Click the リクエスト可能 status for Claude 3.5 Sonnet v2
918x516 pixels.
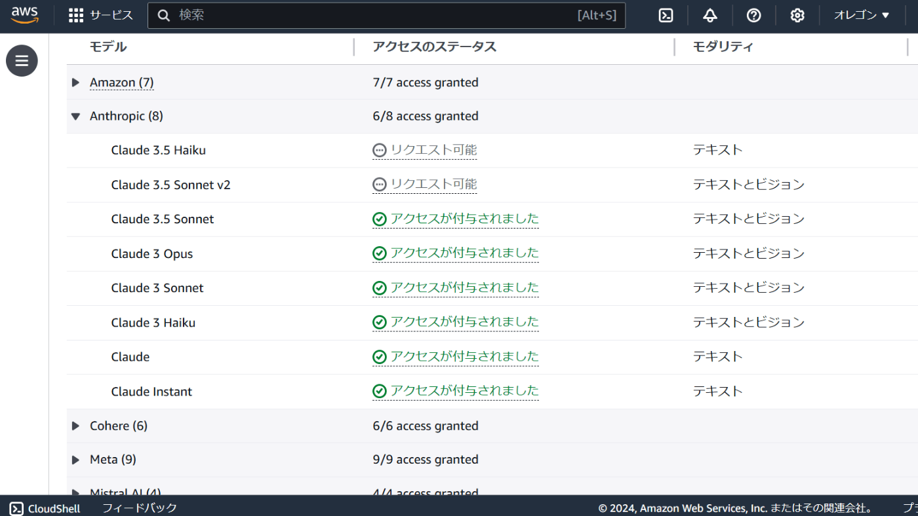point(433,184)
